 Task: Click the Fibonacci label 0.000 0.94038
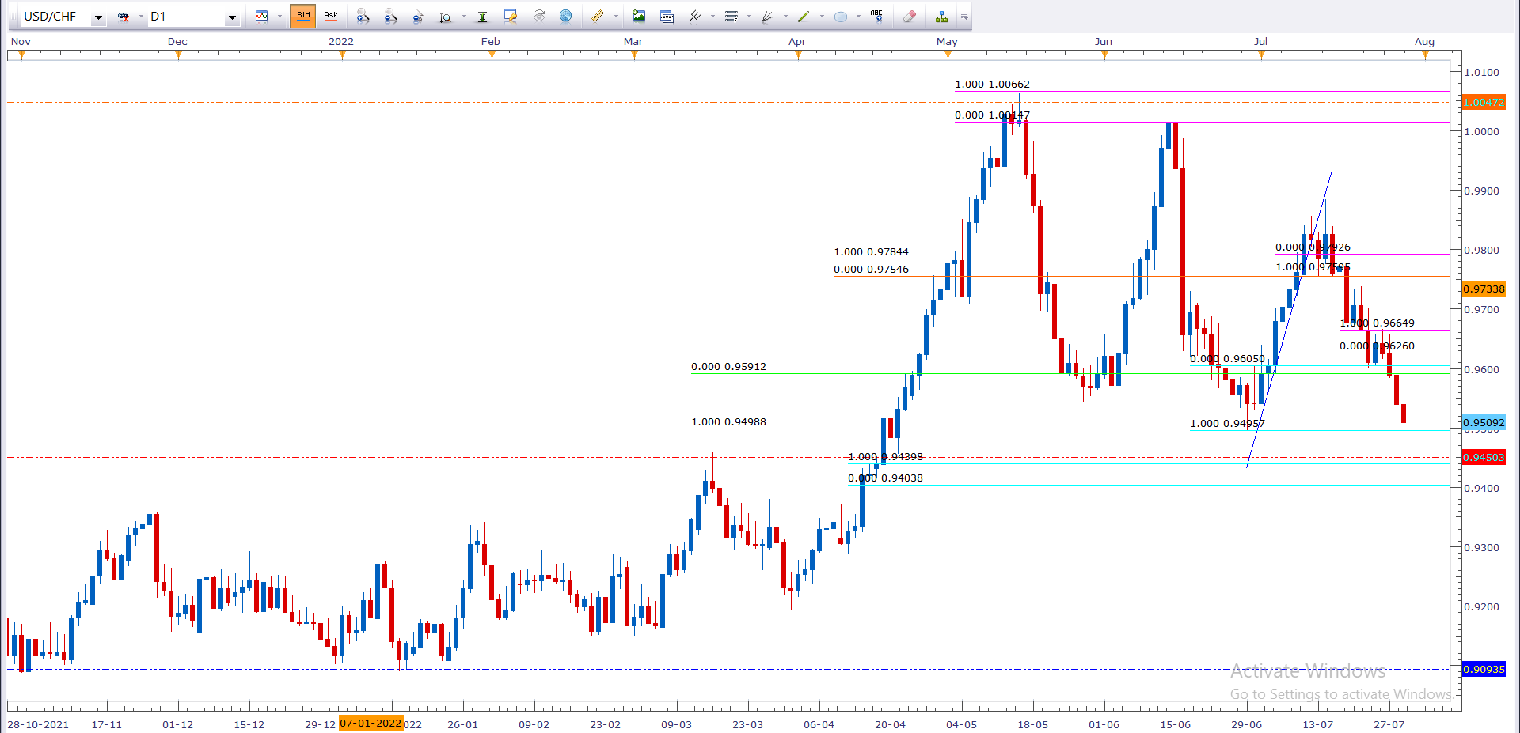coord(885,478)
